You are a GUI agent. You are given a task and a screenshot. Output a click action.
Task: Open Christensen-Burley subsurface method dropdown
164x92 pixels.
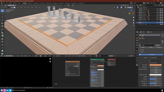155,63
